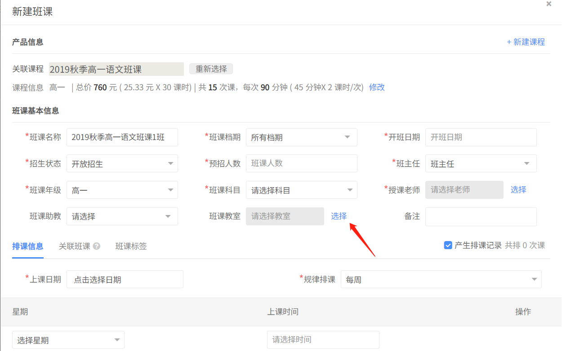The width and height of the screenshot is (562, 351).
Task: Click the 共排 0 次课 text
Action: (525, 245)
